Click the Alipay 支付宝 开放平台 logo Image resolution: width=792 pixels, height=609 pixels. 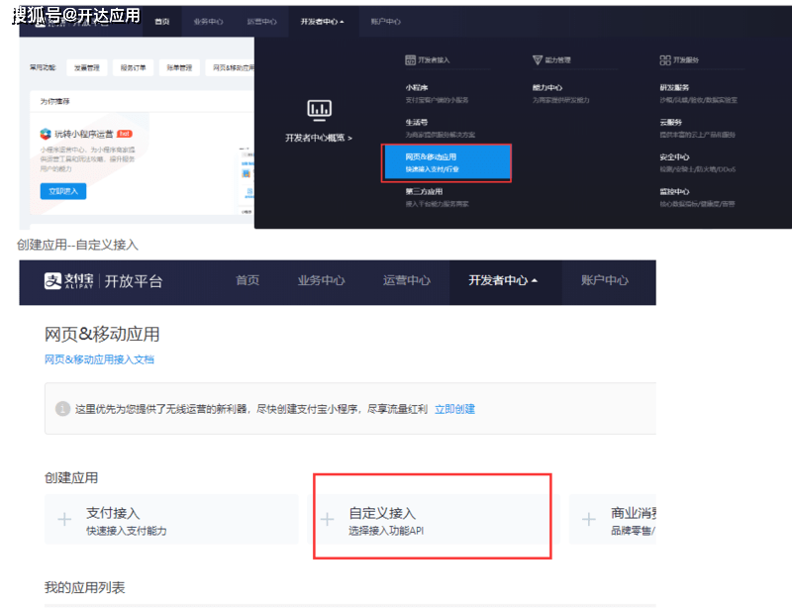tap(104, 281)
